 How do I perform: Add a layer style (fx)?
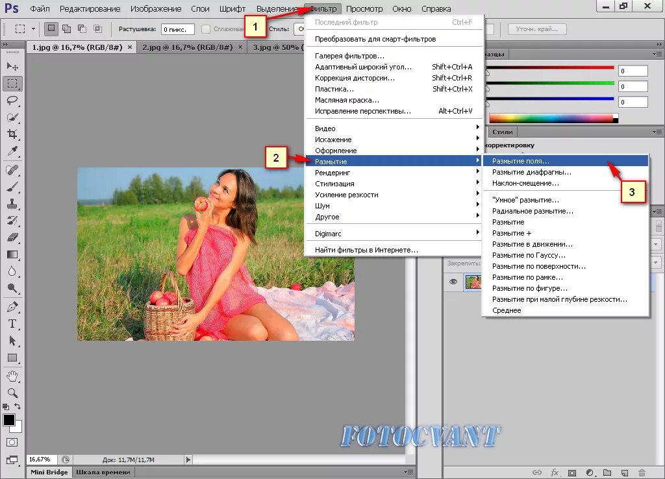point(555,473)
